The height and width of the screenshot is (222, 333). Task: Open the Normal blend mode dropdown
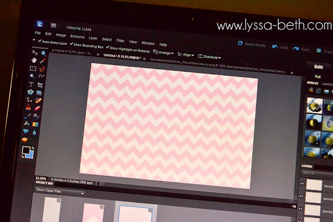(317, 174)
